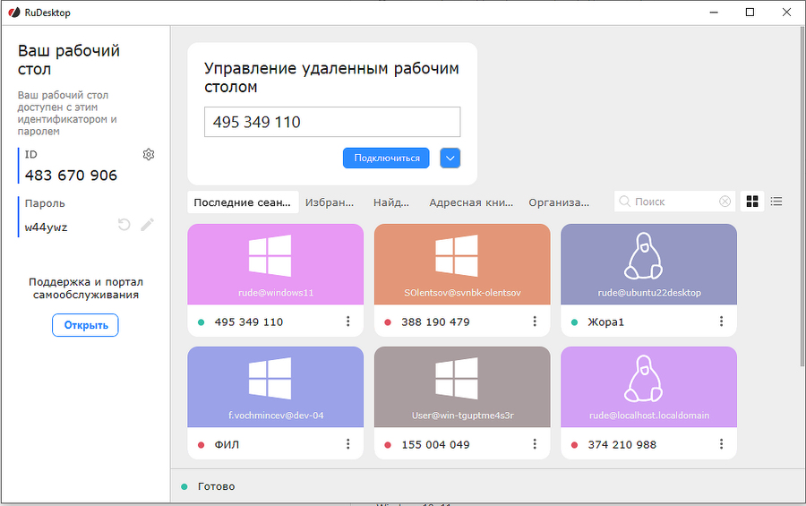
Task: Open three-dot menu for Жора1
Action: pos(721,322)
